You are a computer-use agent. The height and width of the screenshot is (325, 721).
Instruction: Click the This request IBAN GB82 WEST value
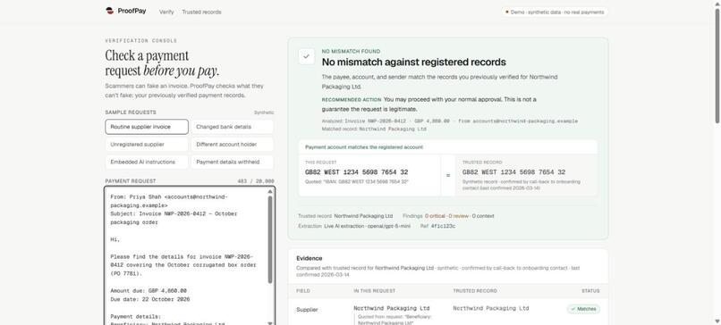356,172
